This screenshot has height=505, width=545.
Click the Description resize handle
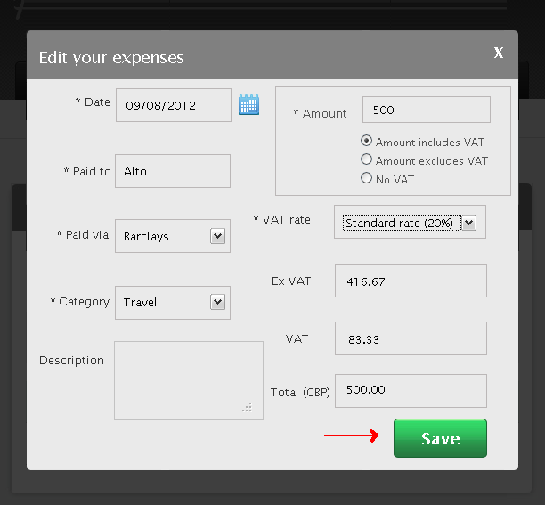point(248,407)
